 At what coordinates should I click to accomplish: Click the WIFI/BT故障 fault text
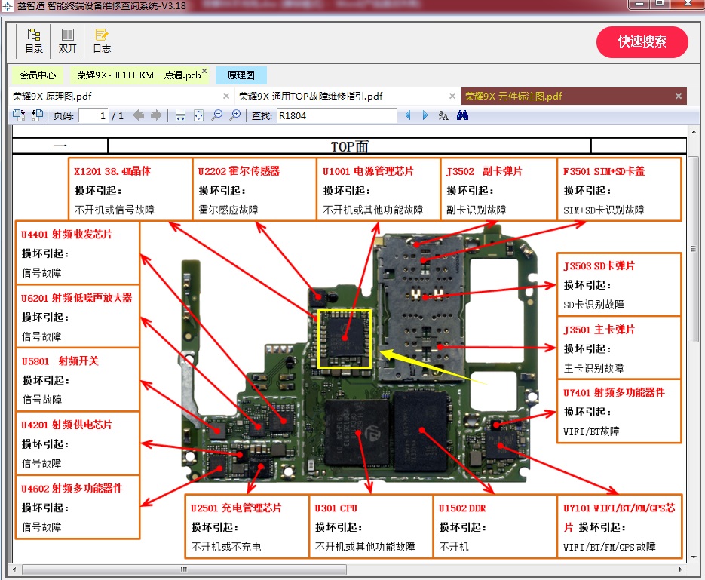591,431
